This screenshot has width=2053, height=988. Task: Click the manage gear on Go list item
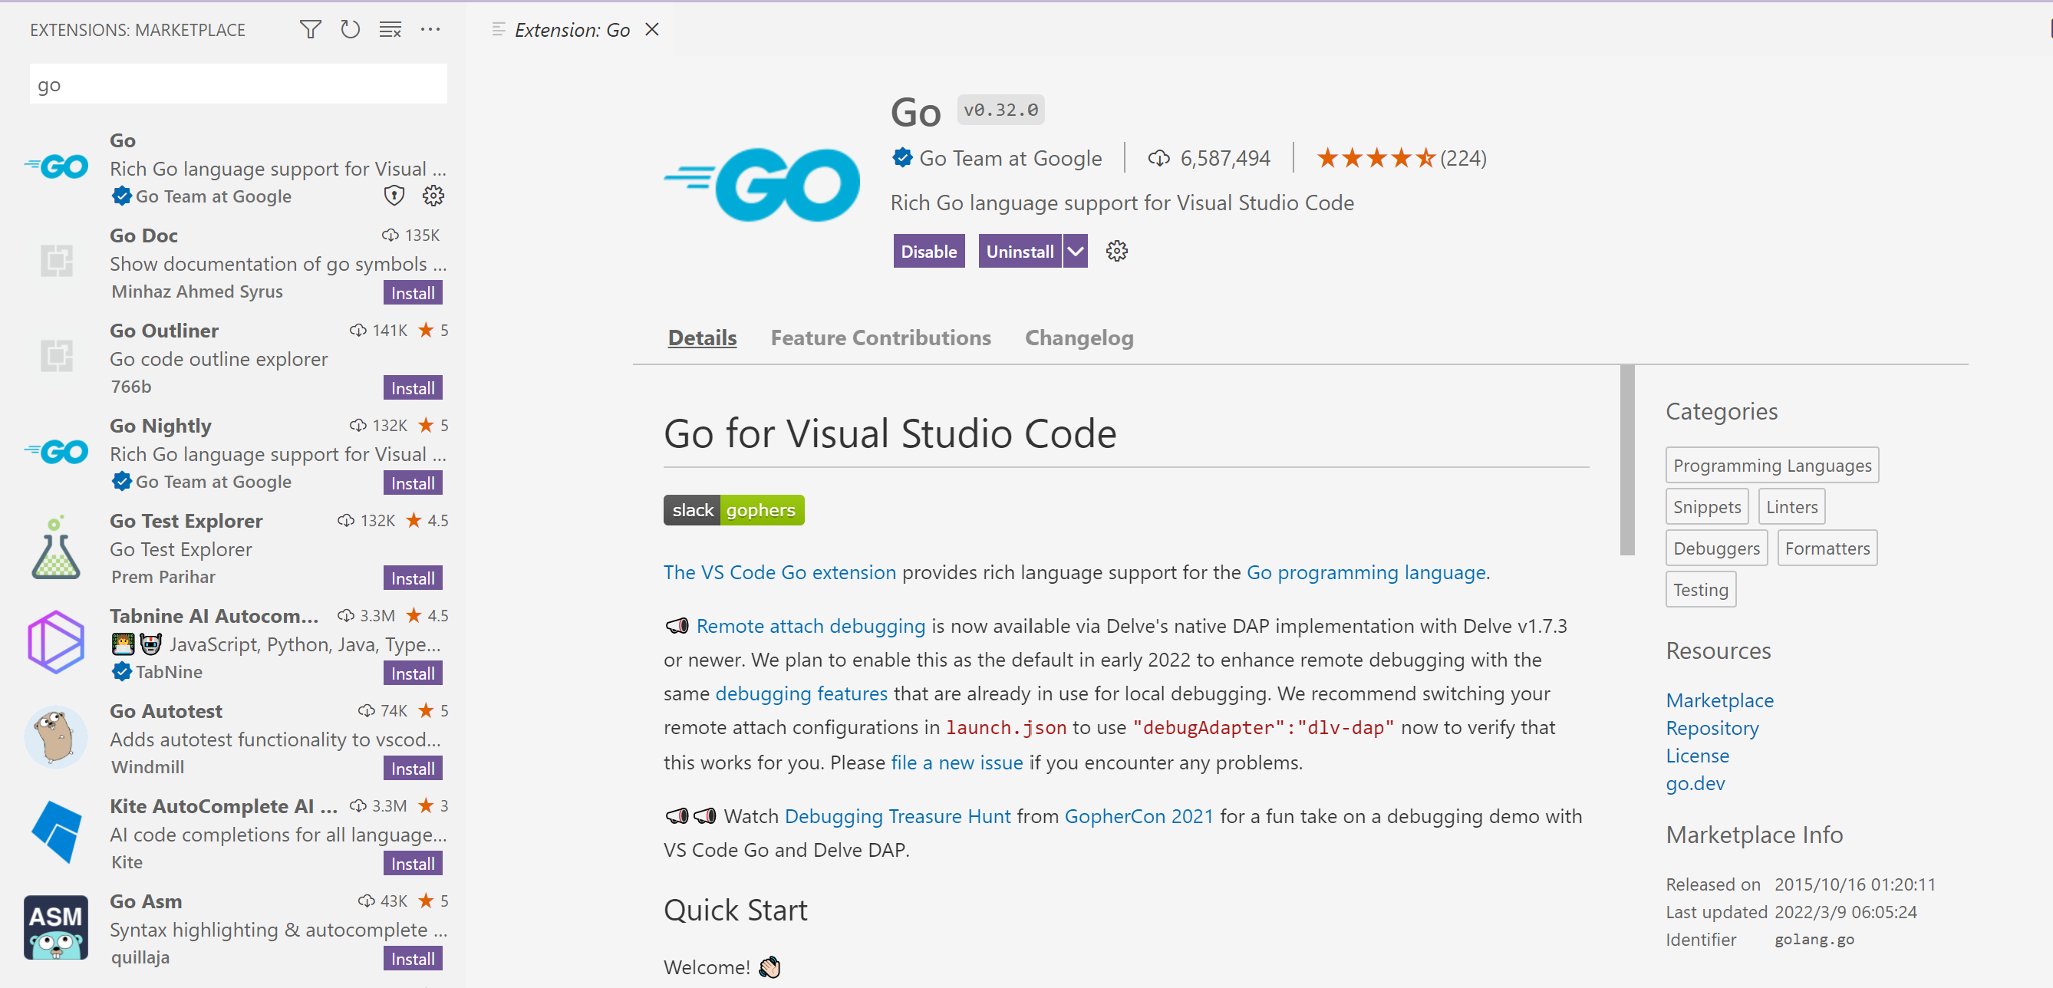[433, 195]
